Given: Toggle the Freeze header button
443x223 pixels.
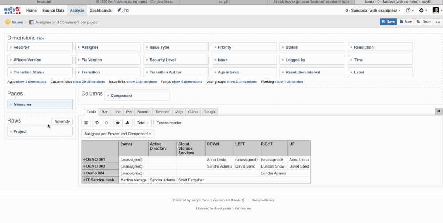Looking at the screenshot, I should (x=169, y=123).
